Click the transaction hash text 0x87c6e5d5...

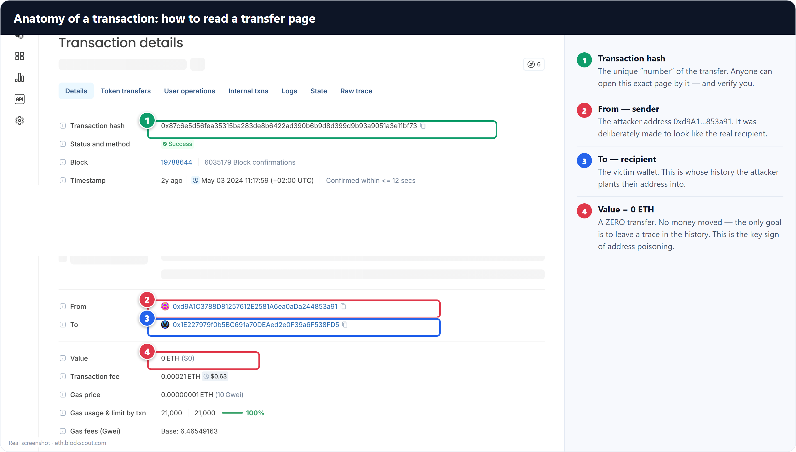coord(289,126)
